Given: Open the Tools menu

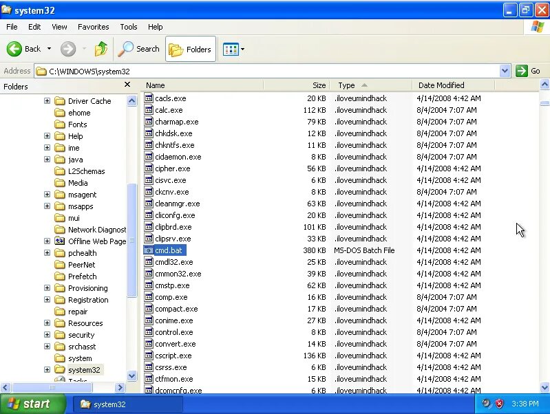Looking at the screenshot, I should click(x=129, y=27).
